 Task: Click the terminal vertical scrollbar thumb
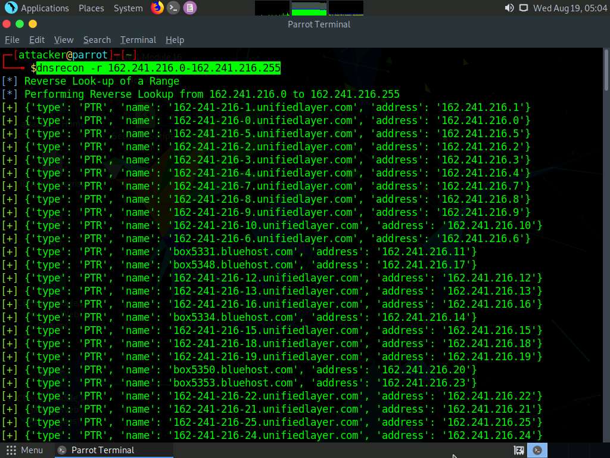[x=606, y=70]
